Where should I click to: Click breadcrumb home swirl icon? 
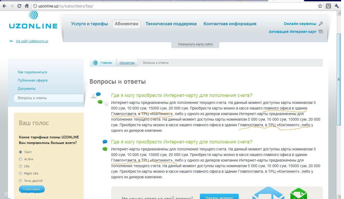[x=95, y=63]
